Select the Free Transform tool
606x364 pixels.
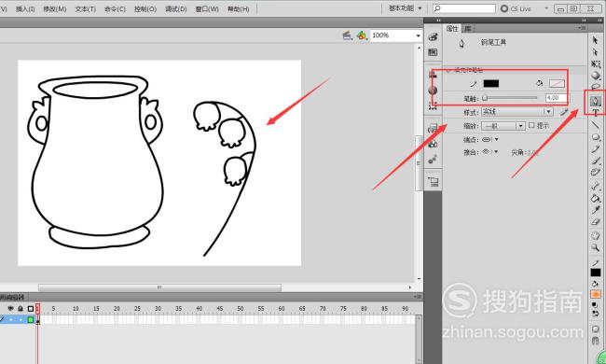(x=596, y=63)
